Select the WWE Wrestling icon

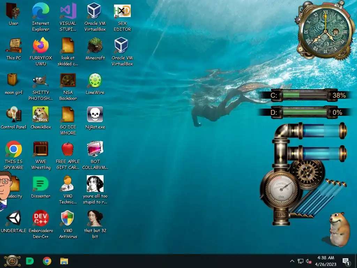tap(41, 155)
